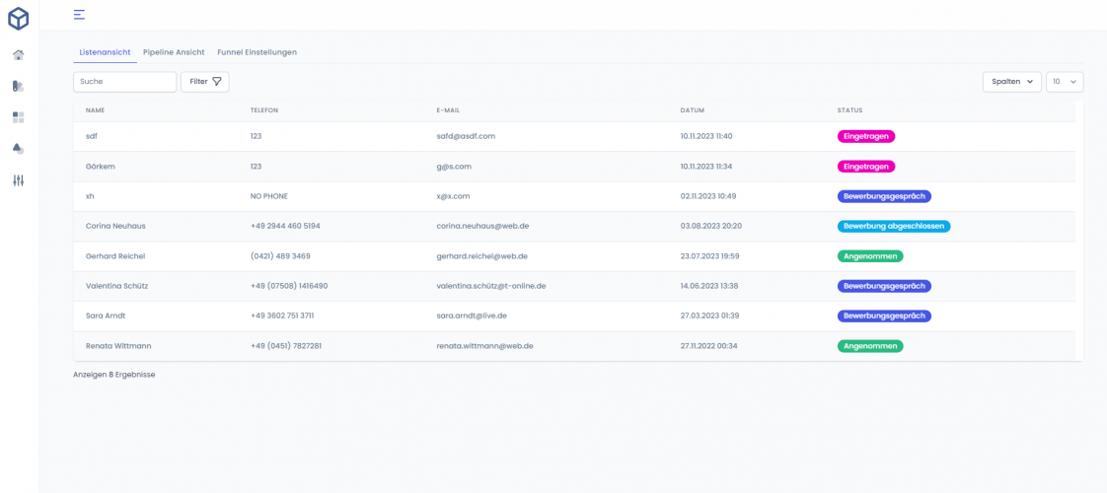Click phone +49 (07508) 1416490
Screen dimensions: 1107x493
(x=289, y=286)
